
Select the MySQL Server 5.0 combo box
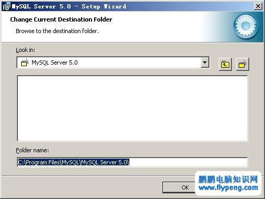pyautogui.click(x=113, y=62)
